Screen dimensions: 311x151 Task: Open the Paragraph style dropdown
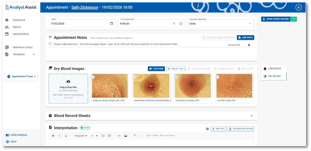81,136
